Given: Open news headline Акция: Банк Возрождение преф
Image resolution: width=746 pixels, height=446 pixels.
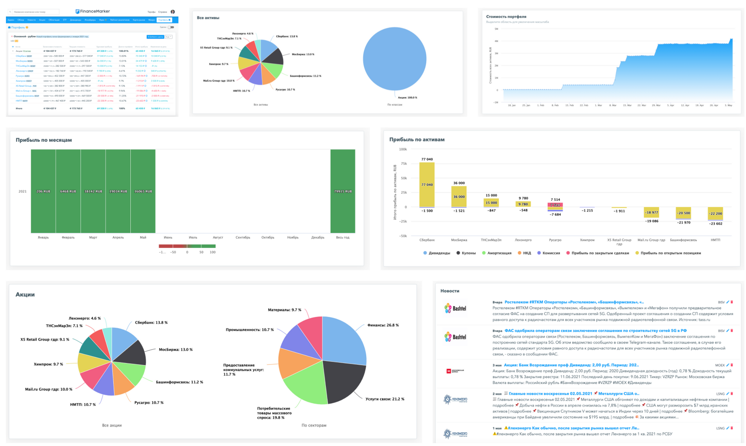Looking at the screenshot, I should click(571, 365).
